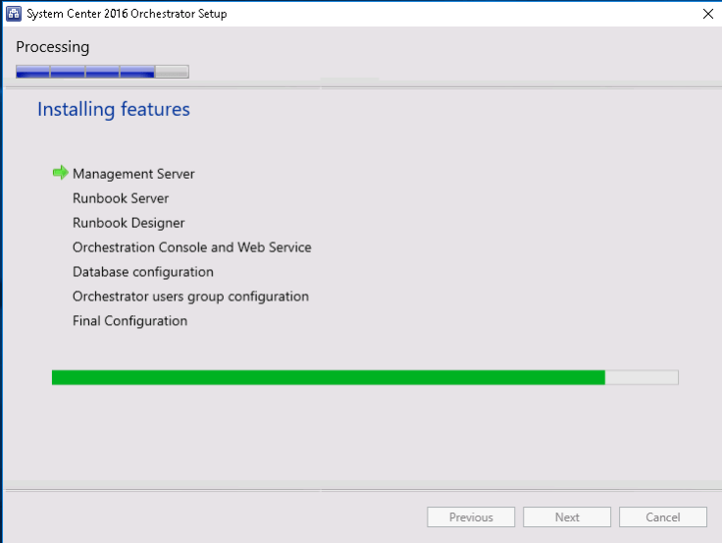Click the Installing features heading

[114, 109]
